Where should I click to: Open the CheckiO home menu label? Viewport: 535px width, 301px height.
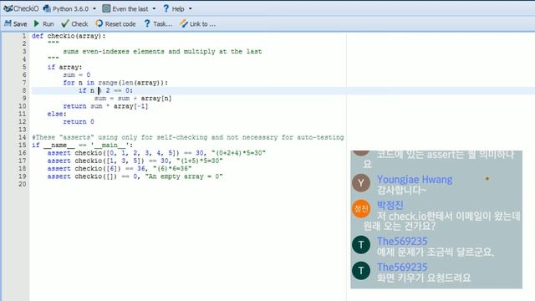click(26, 9)
